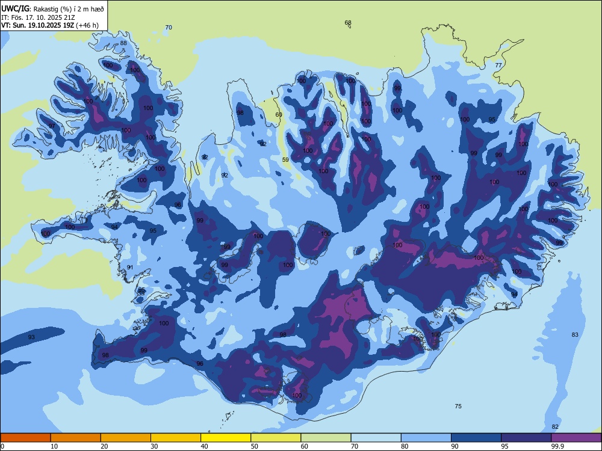Click the gold 30-40 legend swatch
This screenshot has width=602, height=451.
pyautogui.click(x=176, y=438)
